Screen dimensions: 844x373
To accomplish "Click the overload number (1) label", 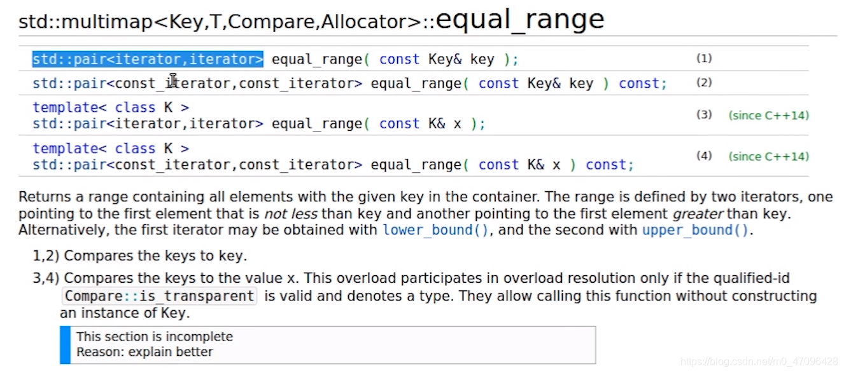I will 704,58.
